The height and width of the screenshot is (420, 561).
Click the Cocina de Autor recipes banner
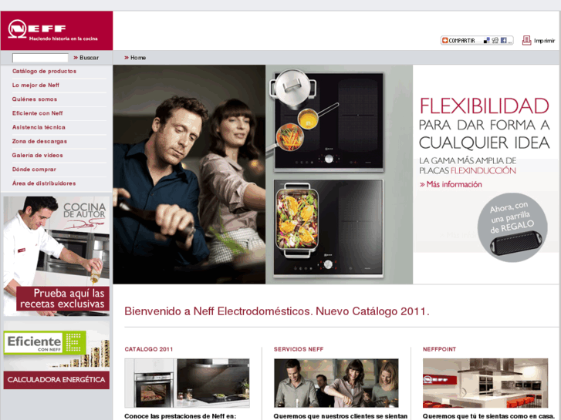pyautogui.click(x=56, y=256)
